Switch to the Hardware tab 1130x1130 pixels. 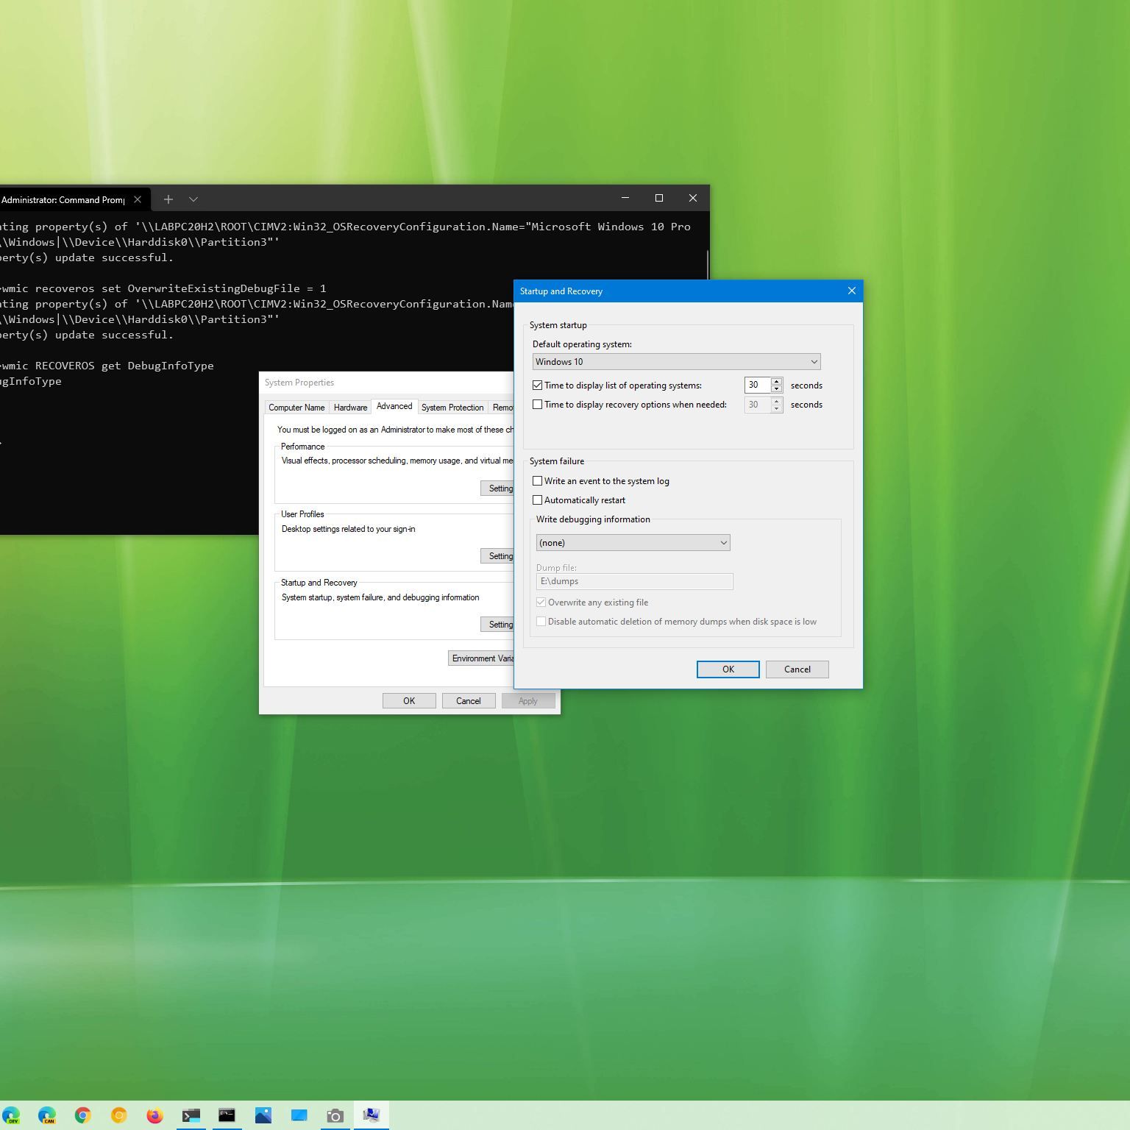(350, 408)
